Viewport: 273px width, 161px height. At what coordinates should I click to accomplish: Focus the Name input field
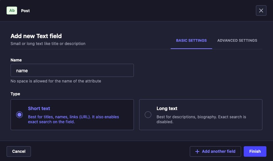72,70
